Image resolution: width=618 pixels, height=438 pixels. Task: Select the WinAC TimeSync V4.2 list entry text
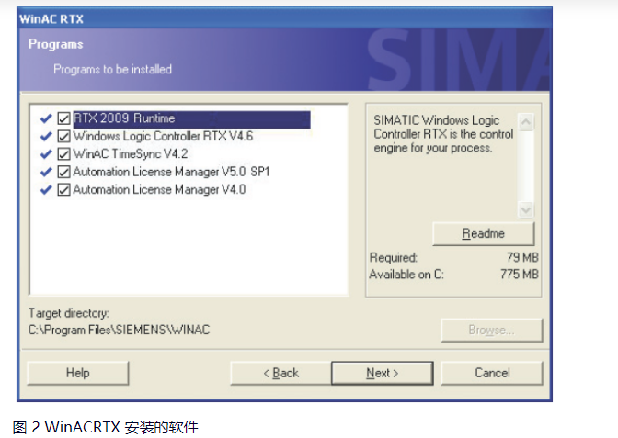tap(129, 154)
